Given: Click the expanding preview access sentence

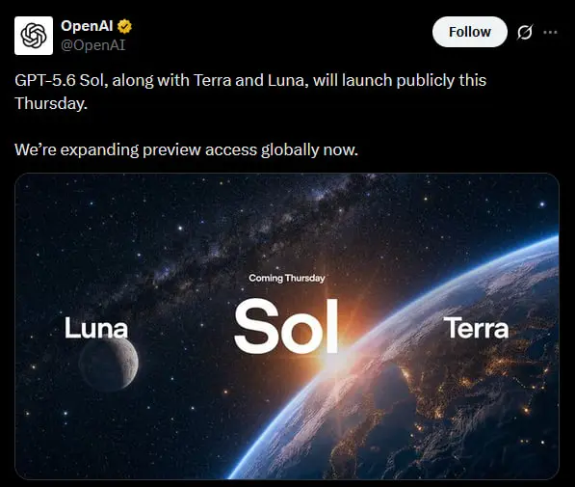Looking at the screenshot, I should (186, 149).
